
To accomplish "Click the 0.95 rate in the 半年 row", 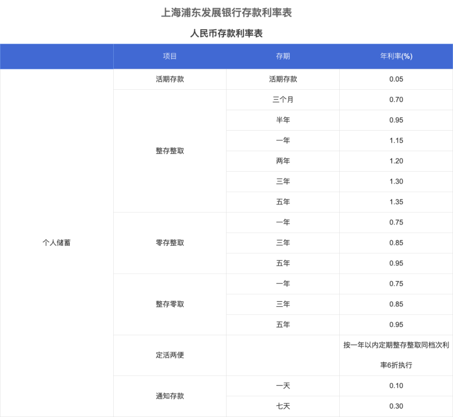I will pos(396,120).
